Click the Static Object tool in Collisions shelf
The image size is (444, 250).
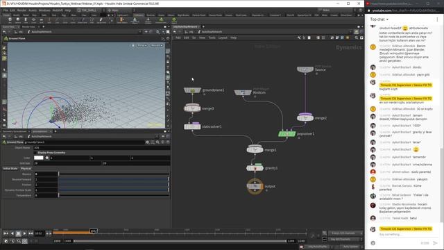click(122, 20)
